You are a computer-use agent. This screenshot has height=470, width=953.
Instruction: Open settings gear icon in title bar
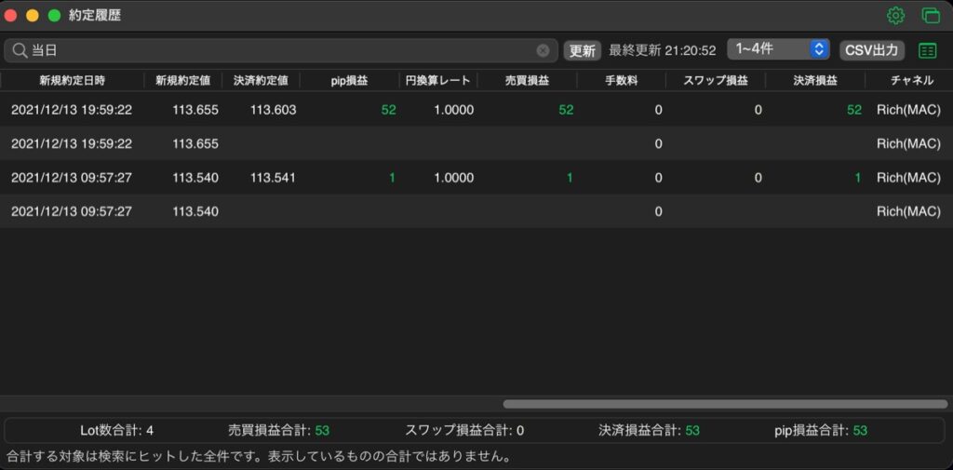tap(895, 16)
